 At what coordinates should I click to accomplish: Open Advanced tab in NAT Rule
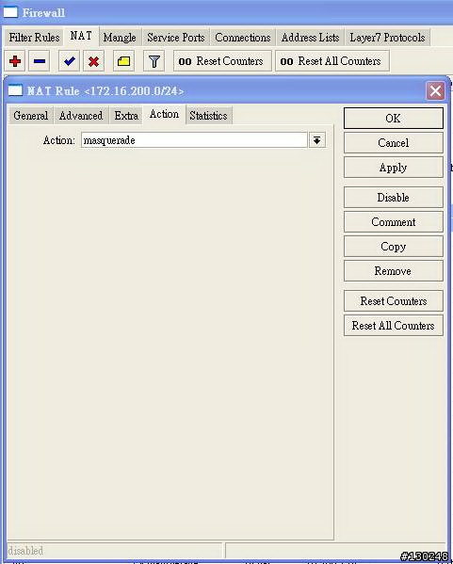click(x=81, y=116)
